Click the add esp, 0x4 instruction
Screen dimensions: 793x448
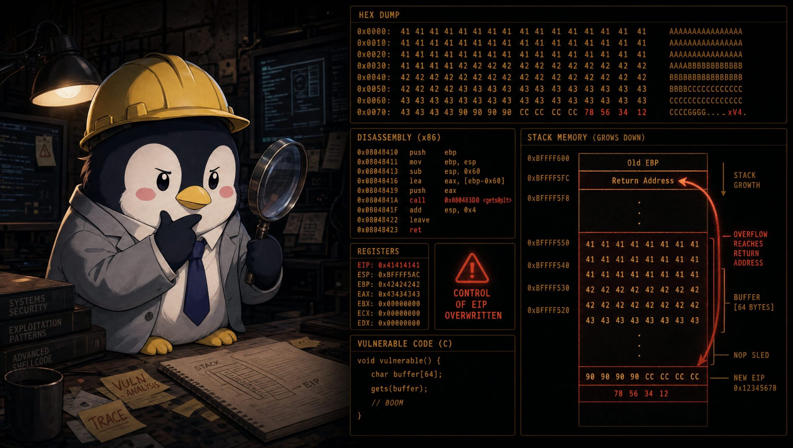(443, 210)
